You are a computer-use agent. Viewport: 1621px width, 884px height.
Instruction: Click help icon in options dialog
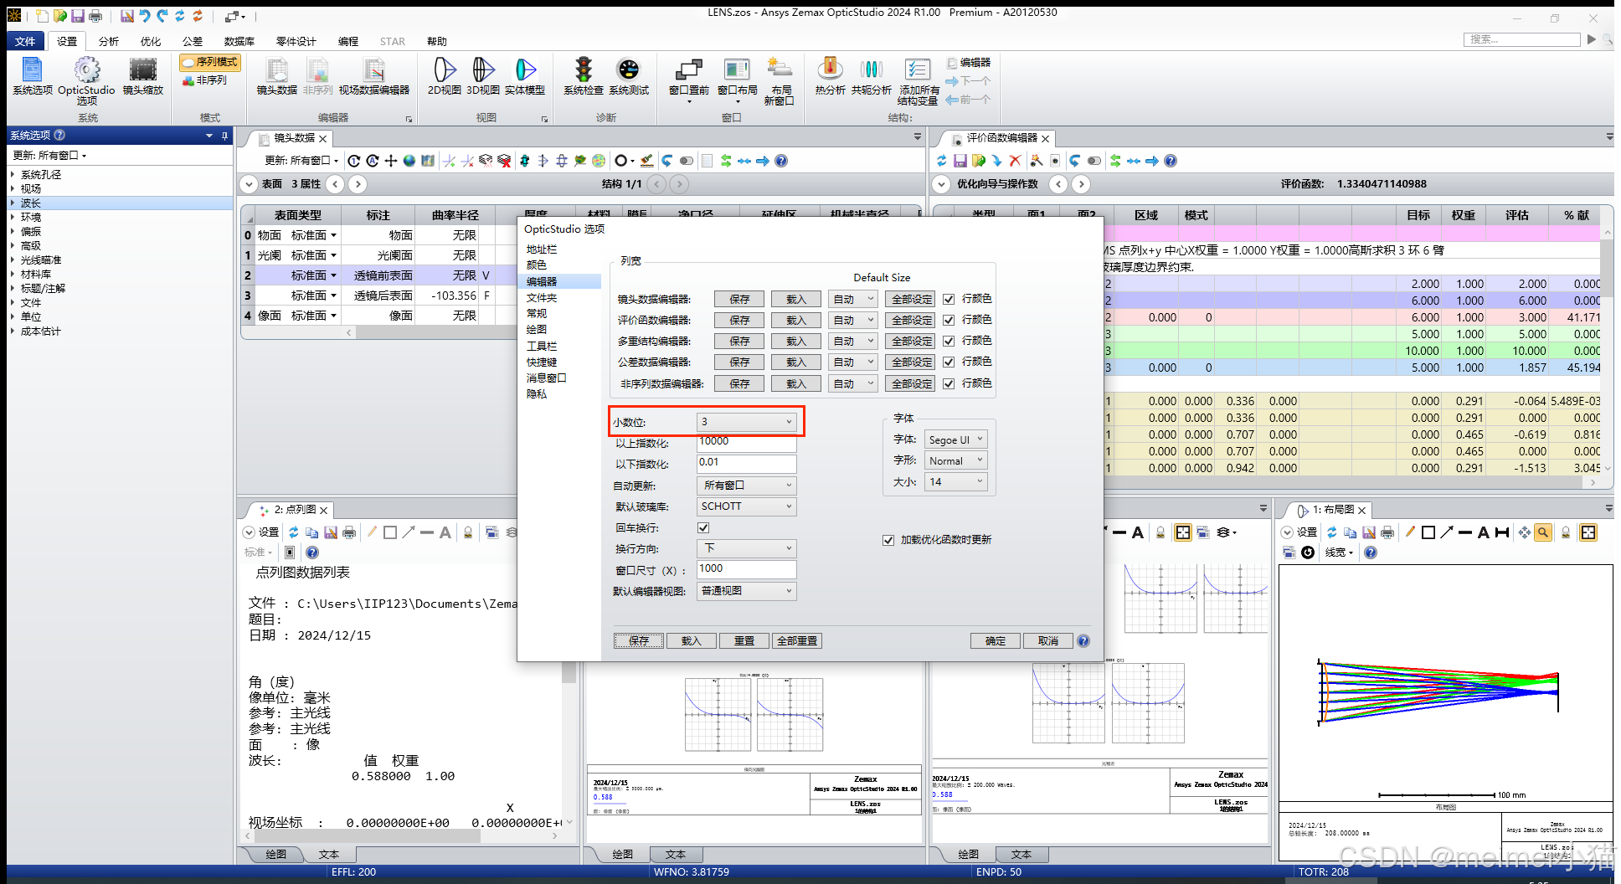click(x=1083, y=641)
